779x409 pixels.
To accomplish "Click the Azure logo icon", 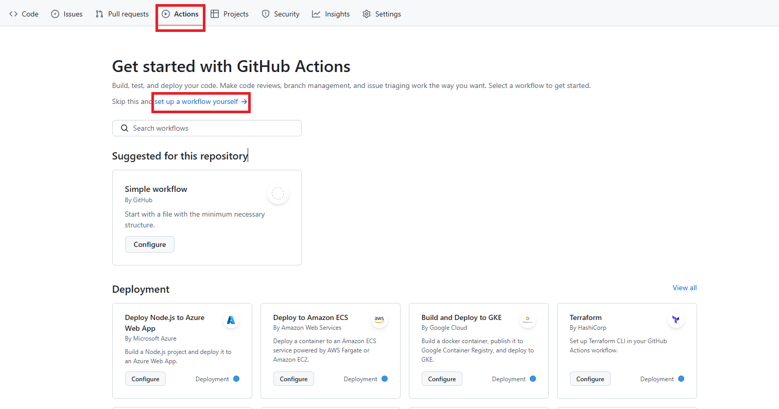I will [x=231, y=320].
